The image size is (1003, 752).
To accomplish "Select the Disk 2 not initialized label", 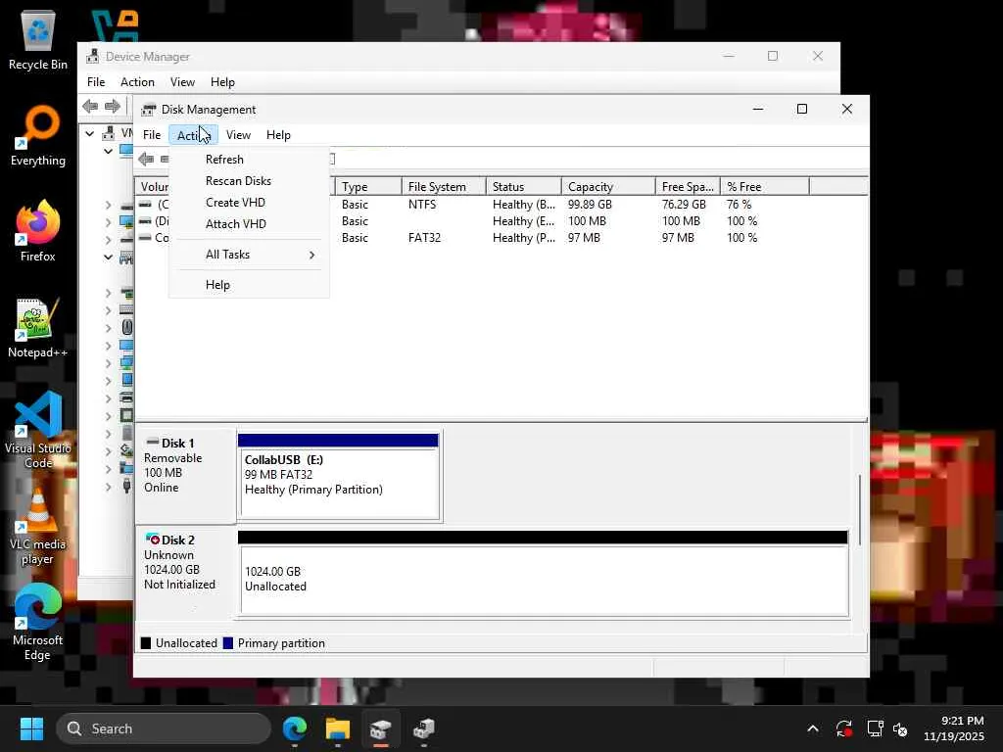I will click(185, 572).
